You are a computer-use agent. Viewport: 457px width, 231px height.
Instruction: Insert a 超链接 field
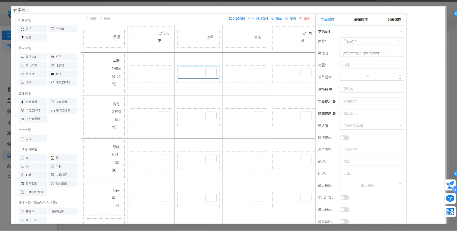click(33, 74)
